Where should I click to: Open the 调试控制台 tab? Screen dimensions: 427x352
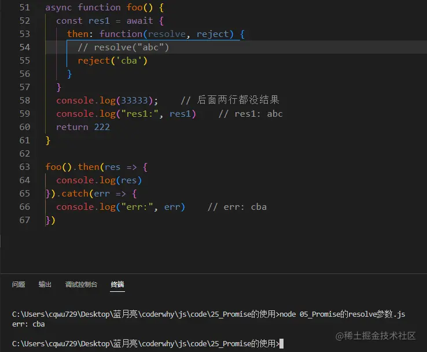tap(81, 284)
